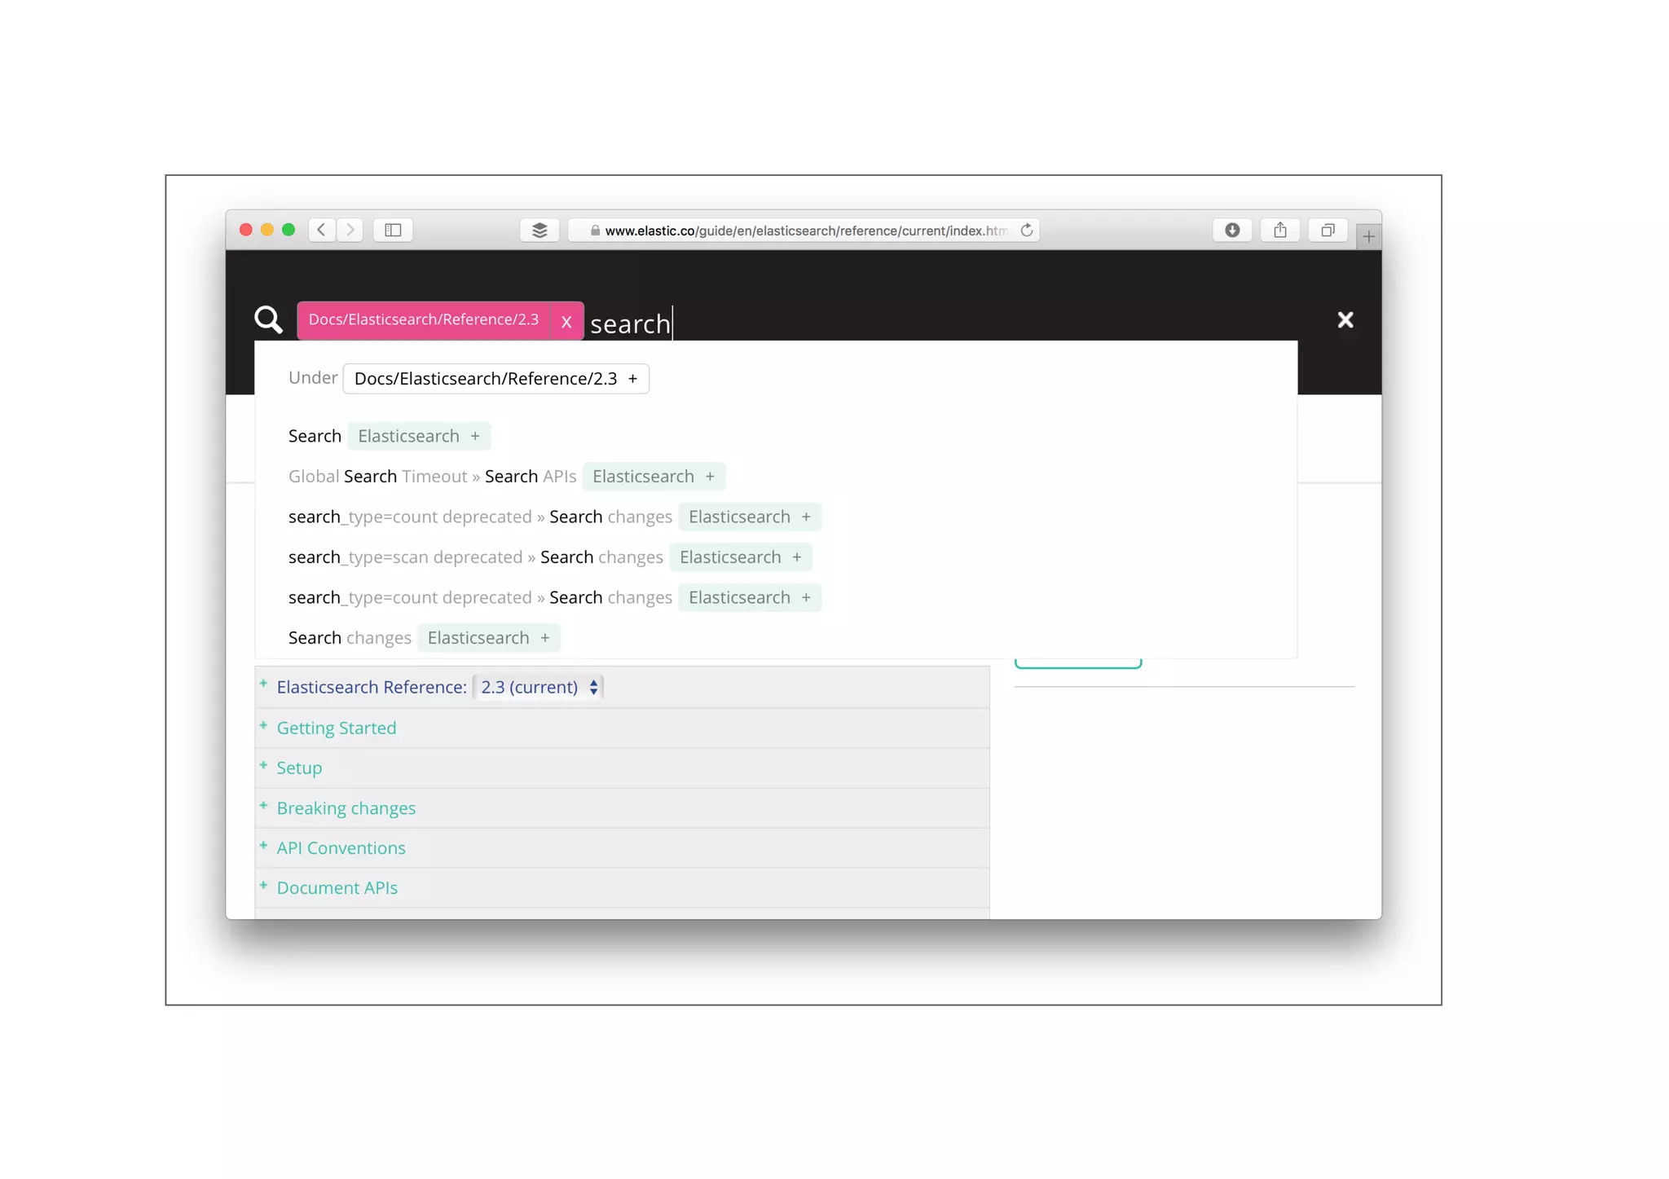Image resolution: width=1669 pixels, height=1179 pixels.
Task: Click the magnifying glass search icon
Action: point(268,319)
